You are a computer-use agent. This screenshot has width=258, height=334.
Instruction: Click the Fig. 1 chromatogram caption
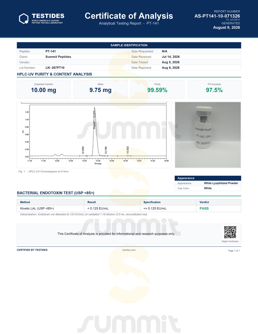click(44, 171)
